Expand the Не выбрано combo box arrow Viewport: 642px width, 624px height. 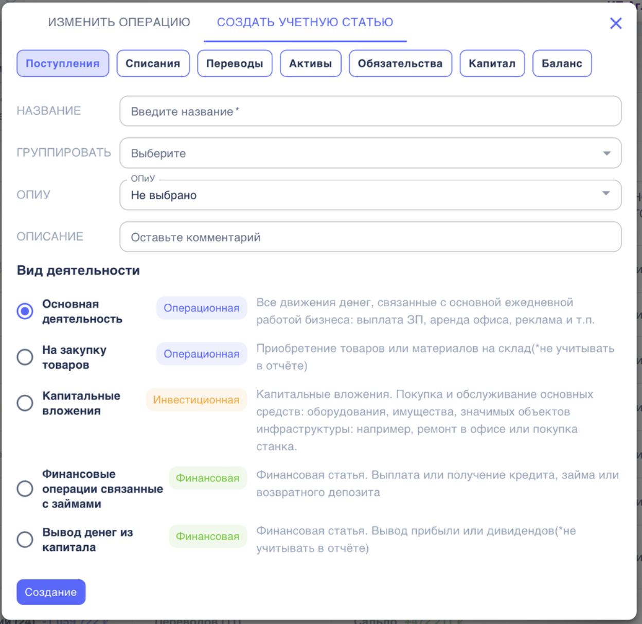pos(606,194)
